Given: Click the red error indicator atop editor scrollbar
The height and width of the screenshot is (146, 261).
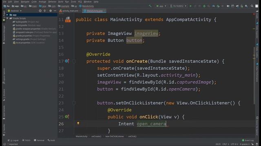Looking at the screenshot, I should point(254,14).
